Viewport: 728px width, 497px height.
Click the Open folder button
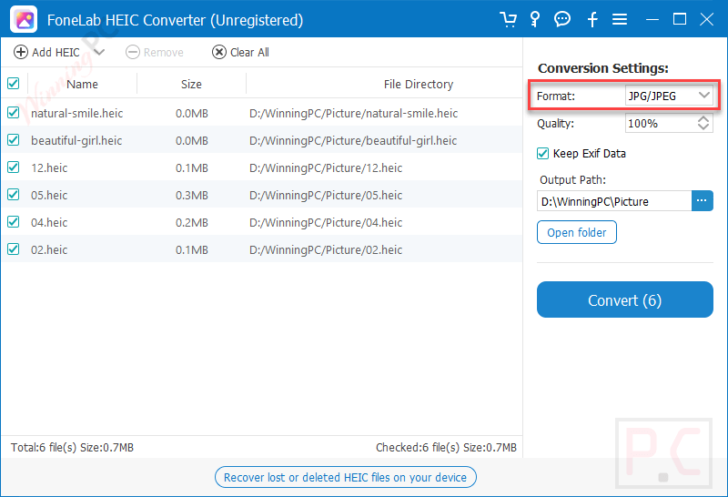[577, 232]
